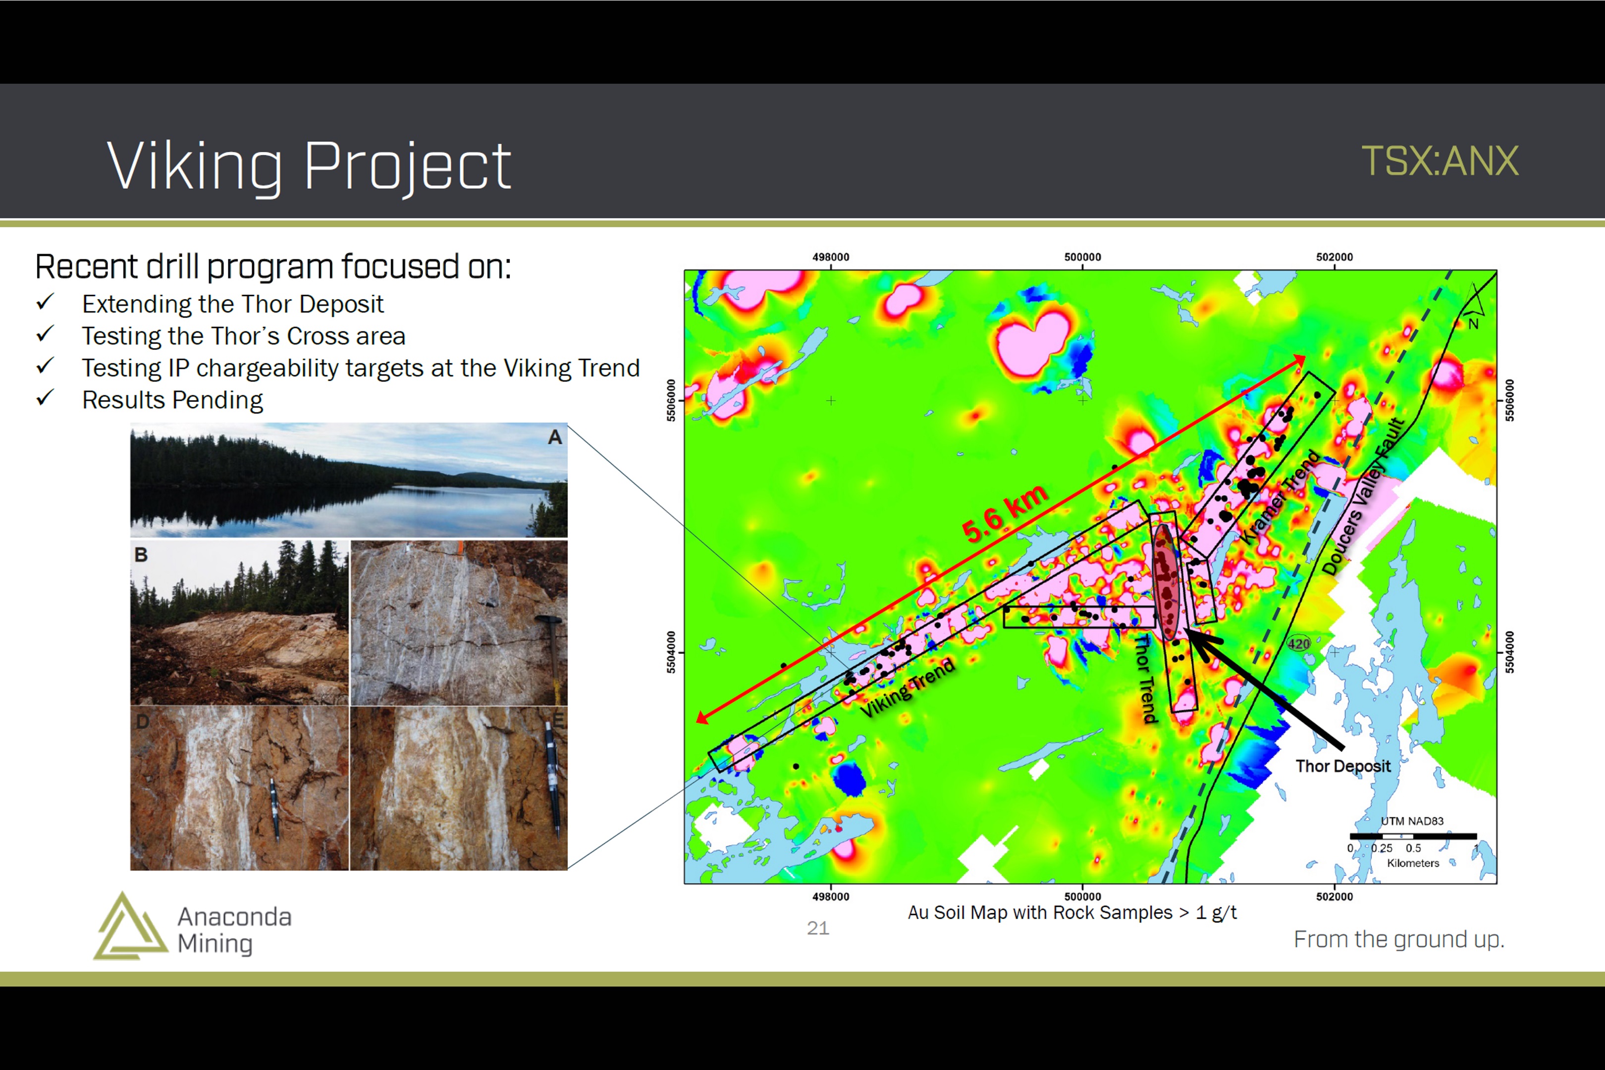Click the right 5506000 northing label

pyautogui.click(x=1509, y=400)
